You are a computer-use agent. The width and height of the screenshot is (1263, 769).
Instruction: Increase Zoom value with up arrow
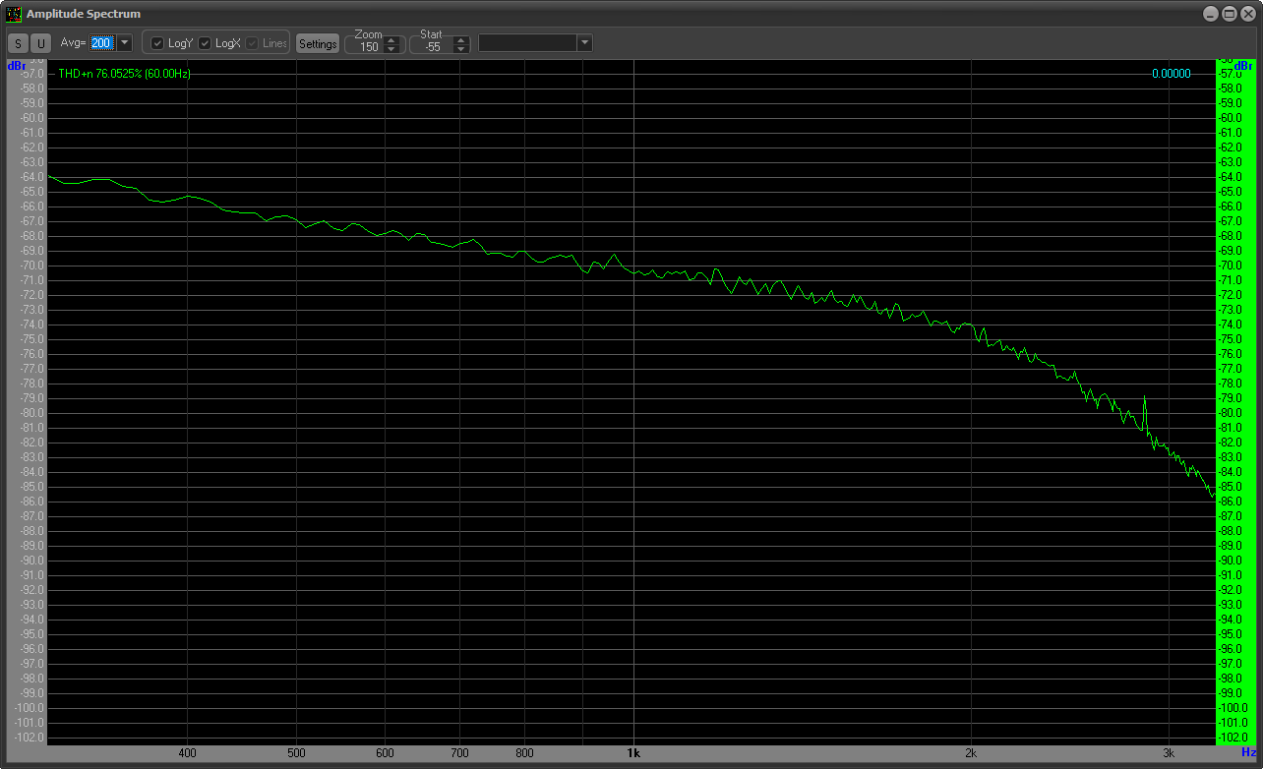click(391, 39)
